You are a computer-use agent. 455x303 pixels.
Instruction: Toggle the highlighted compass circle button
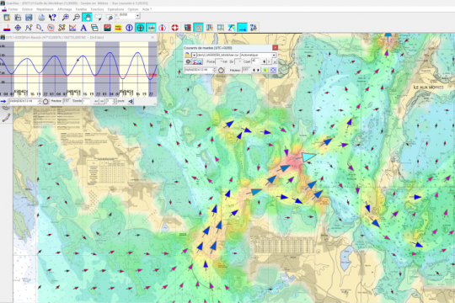point(140,28)
